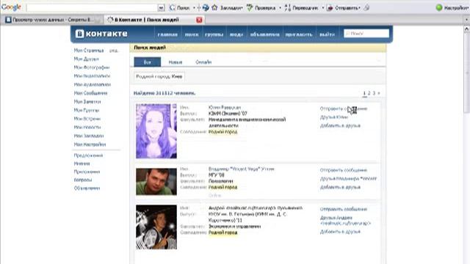Select the В Контакте Поиск людей browser tab
This screenshot has height=264, width=470.
(x=154, y=20)
